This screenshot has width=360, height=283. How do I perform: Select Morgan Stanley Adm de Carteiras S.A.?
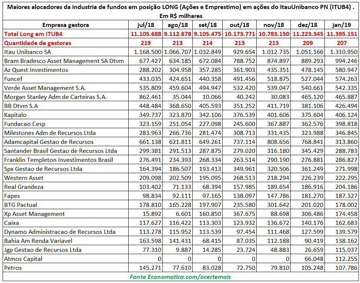coord(55,97)
